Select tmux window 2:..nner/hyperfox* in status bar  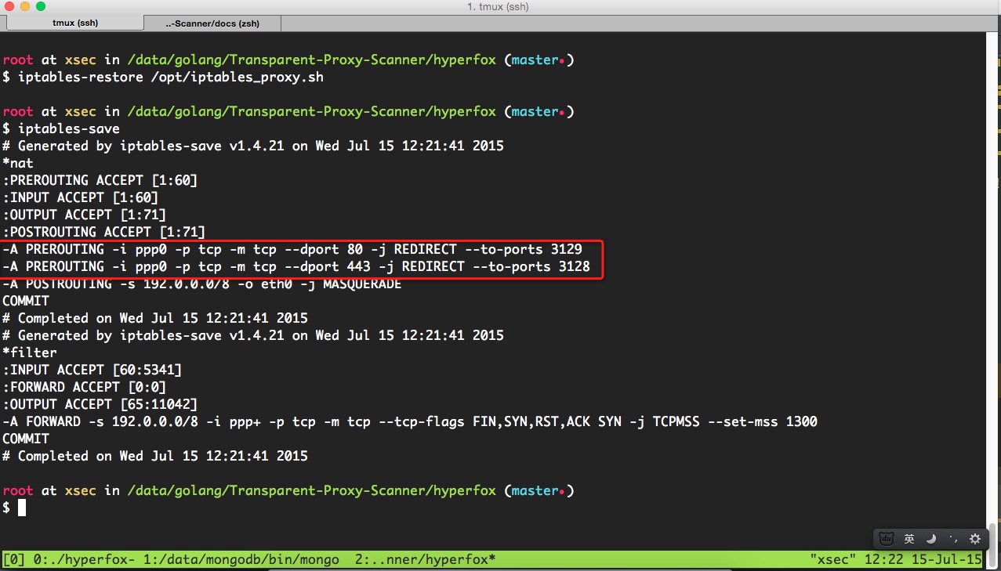(426, 560)
